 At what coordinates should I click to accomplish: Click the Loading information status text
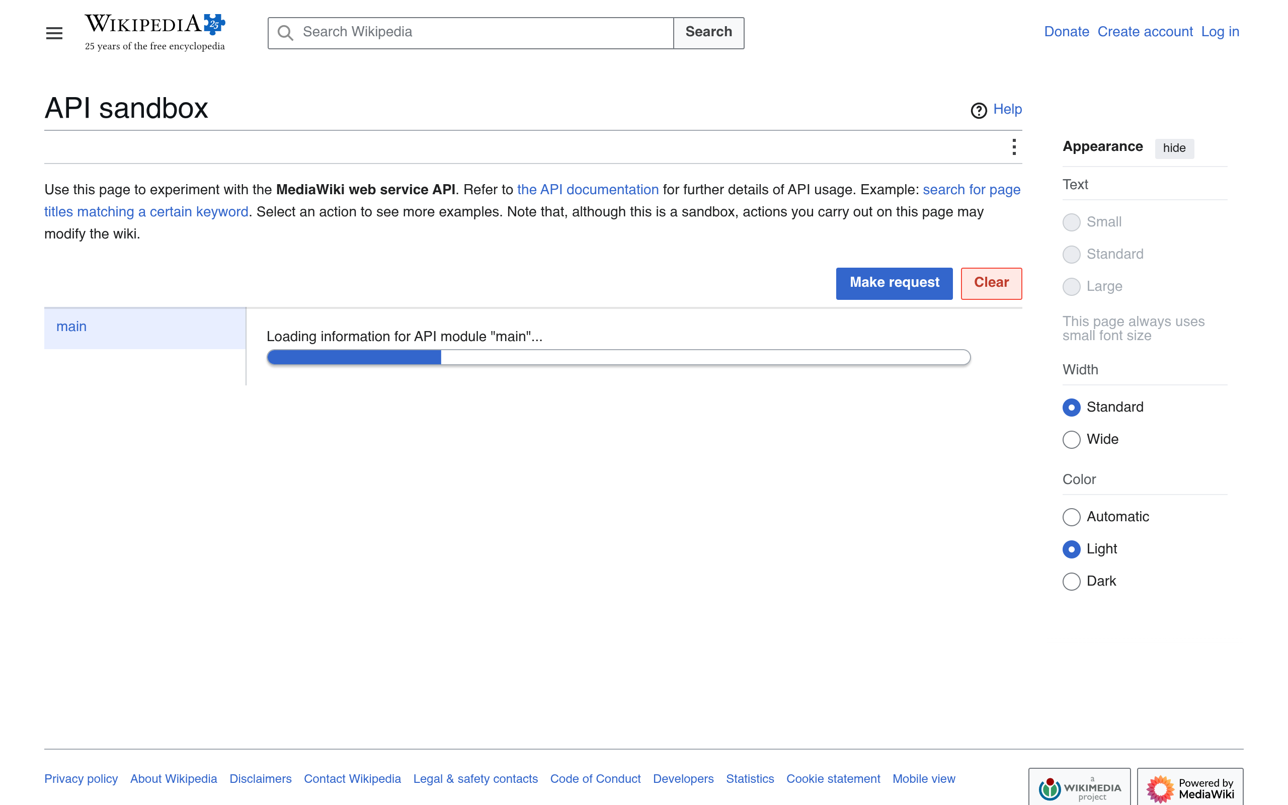coord(405,337)
